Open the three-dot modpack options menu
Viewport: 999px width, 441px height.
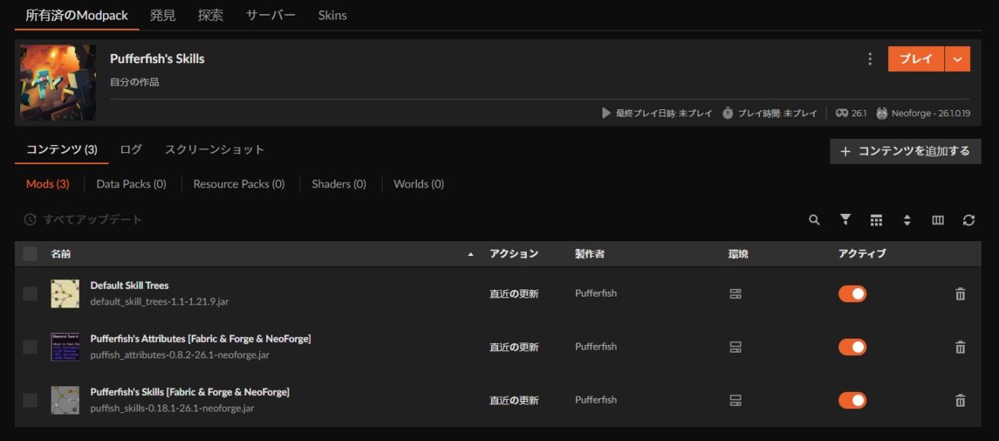[x=869, y=59]
